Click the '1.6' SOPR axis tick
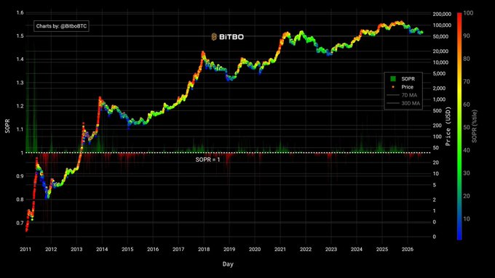Image resolution: width=495 pixels, height=278 pixels. click(20, 13)
